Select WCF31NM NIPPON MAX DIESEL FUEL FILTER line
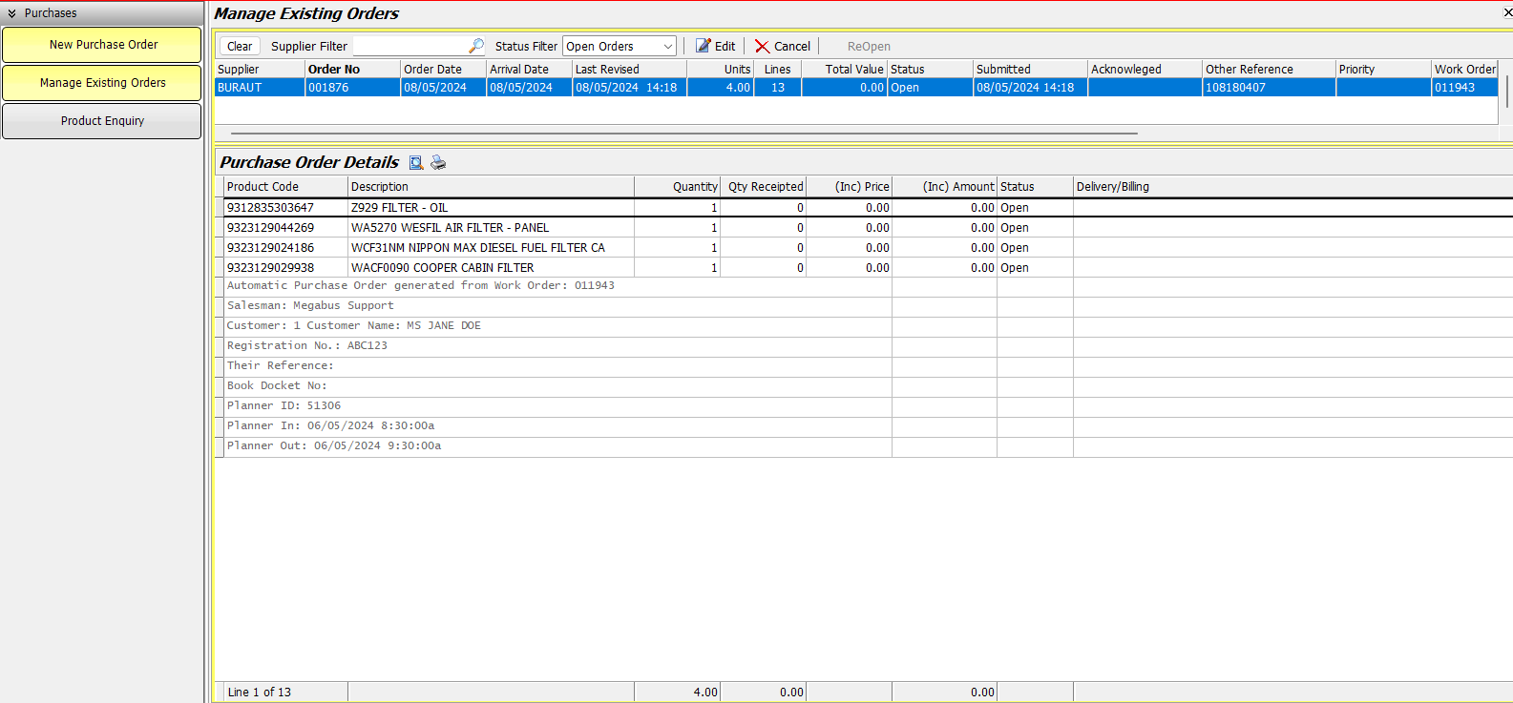Image resolution: width=1513 pixels, height=703 pixels. point(491,248)
